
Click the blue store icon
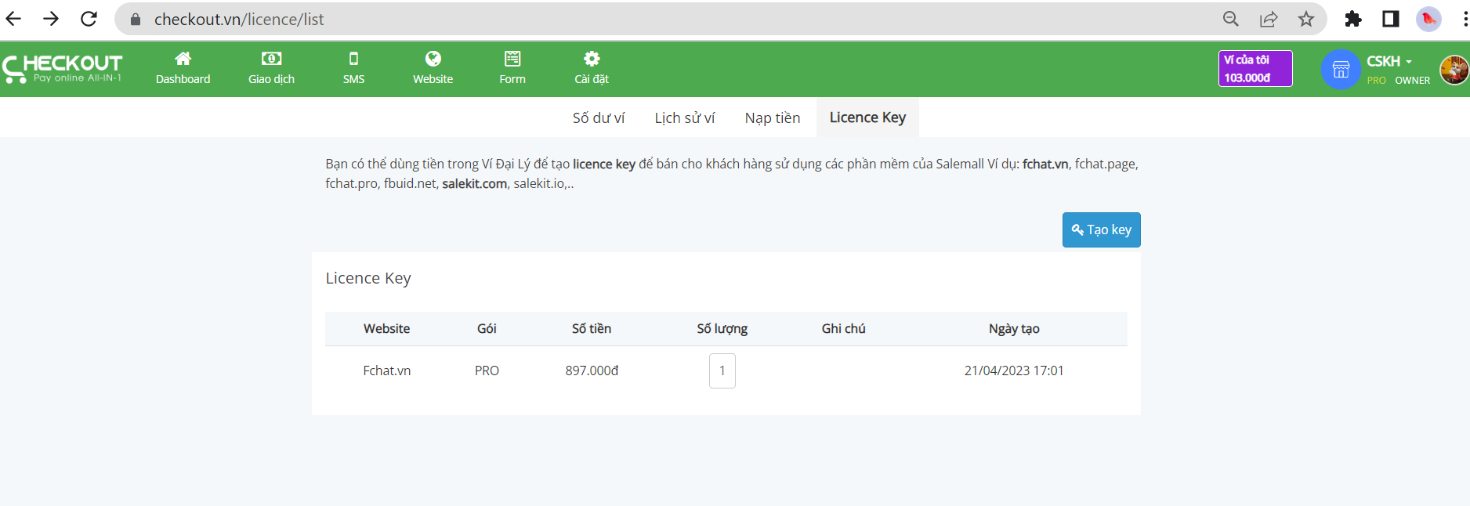click(x=1341, y=69)
